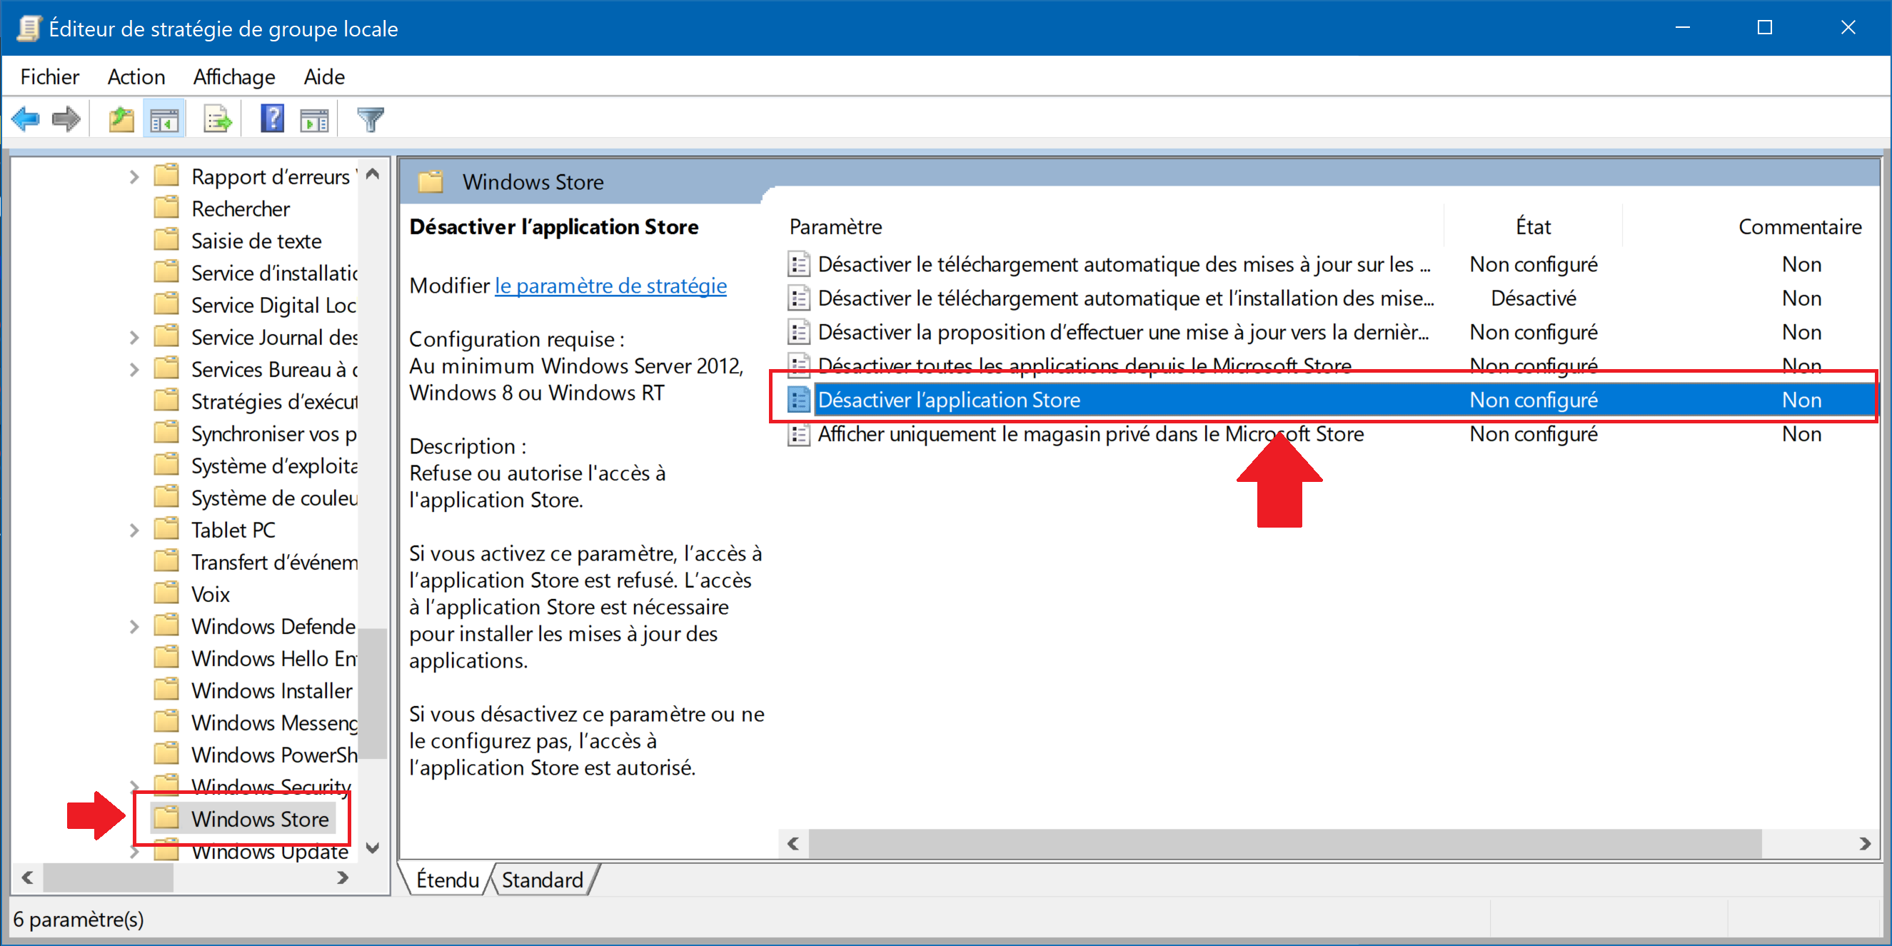The height and width of the screenshot is (946, 1892).
Task: Open the Action menu
Action: pyautogui.click(x=136, y=76)
